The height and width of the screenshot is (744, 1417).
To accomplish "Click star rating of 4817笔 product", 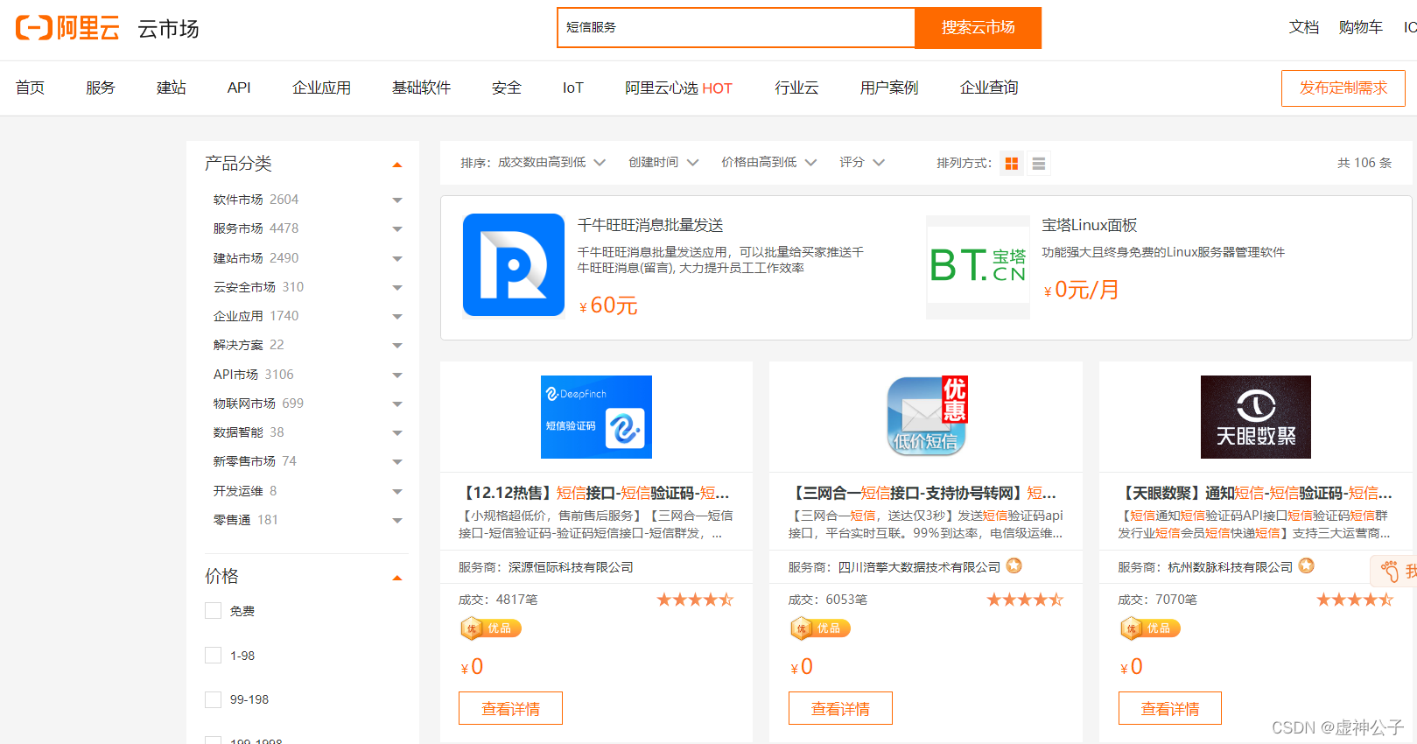I will pos(696,600).
